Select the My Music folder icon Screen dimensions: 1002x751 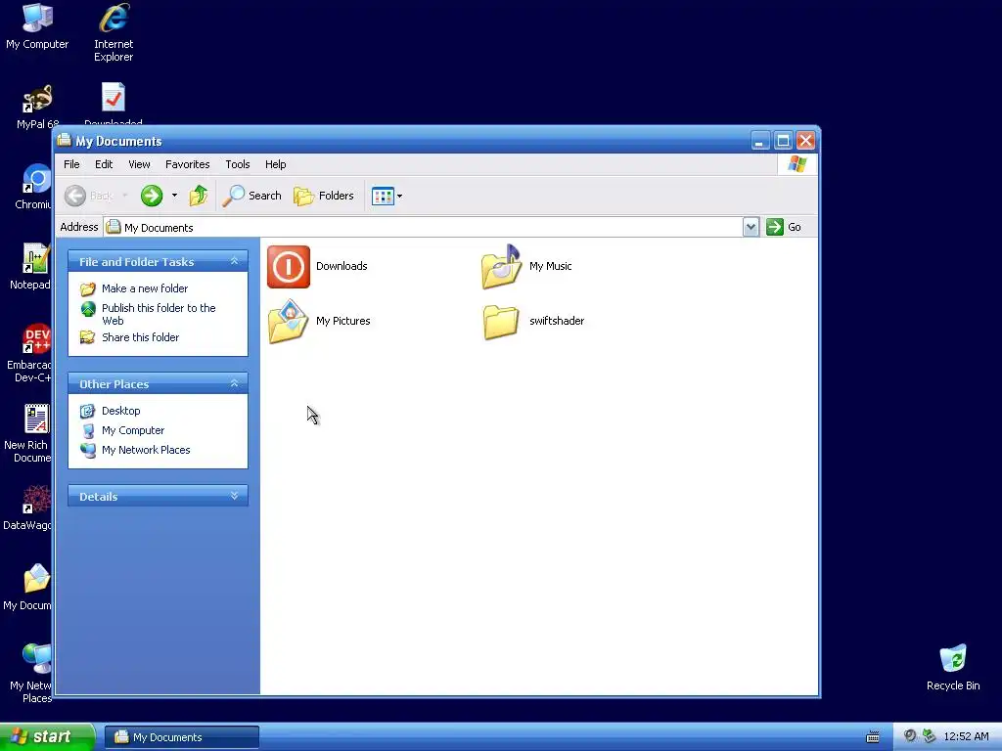pos(502,266)
